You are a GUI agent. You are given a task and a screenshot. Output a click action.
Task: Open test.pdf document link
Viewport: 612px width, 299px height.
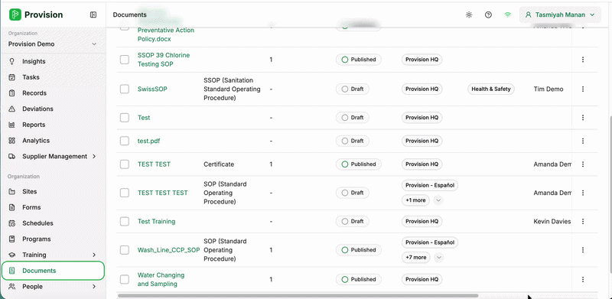pos(148,141)
